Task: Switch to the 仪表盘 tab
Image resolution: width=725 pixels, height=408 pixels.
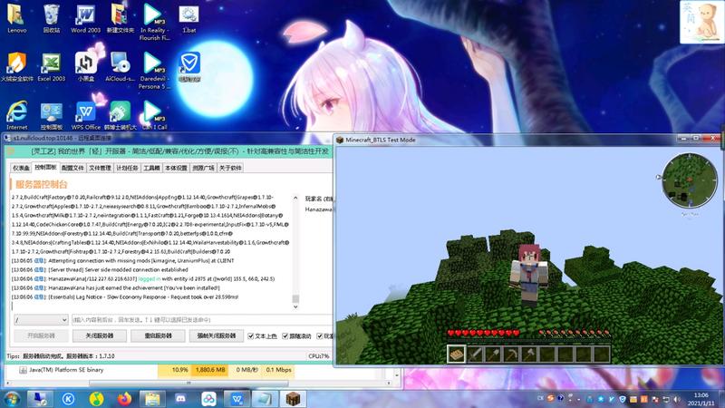Action: (21, 168)
